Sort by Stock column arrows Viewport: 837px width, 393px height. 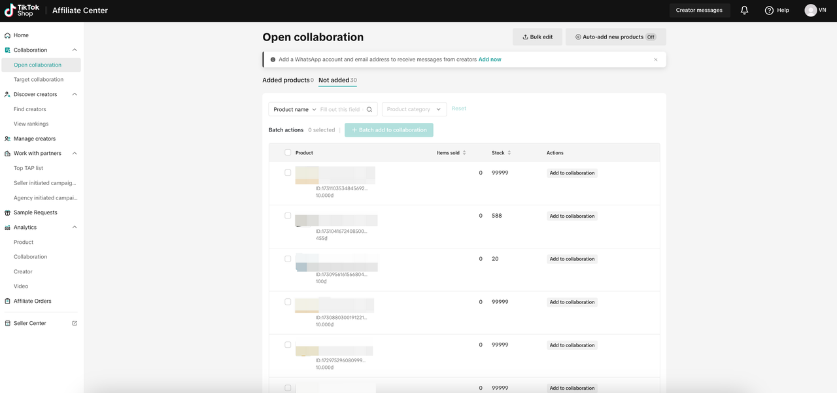[x=509, y=153]
